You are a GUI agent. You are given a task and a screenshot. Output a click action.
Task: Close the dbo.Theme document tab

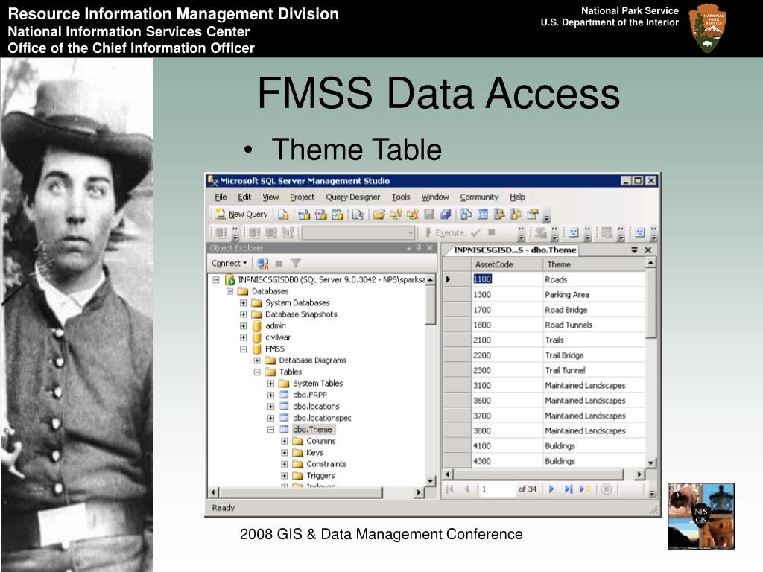pos(648,250)
